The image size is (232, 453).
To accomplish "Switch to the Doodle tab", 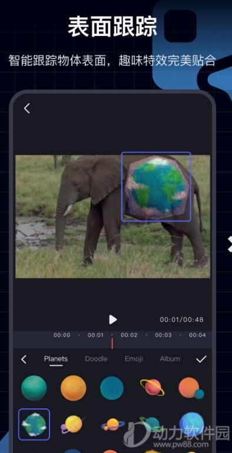I will point(96,359).
